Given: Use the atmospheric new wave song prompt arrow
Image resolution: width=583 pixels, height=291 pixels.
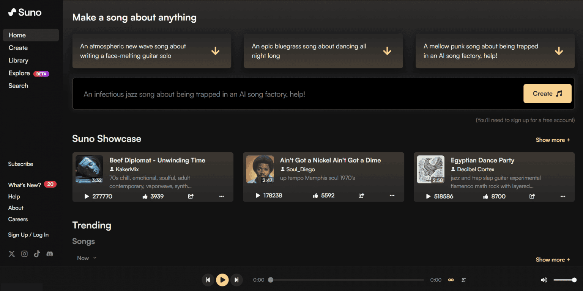Looking at the screenshot, I should pos(215,51).
